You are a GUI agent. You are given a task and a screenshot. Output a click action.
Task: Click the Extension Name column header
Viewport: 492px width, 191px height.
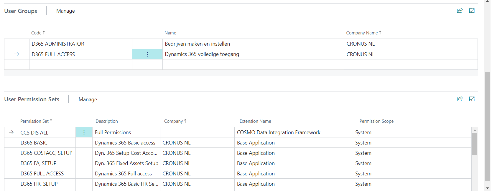[x=255, y=121]
